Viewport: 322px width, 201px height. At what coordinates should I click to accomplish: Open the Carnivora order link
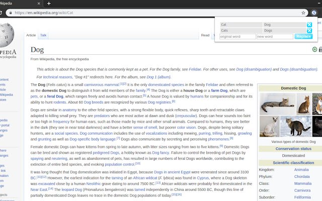pos(302,190)
